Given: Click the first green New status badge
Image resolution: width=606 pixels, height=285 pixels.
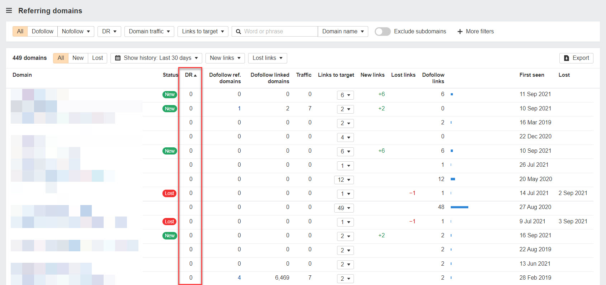Looking at the screenshot, I should 170,95.
